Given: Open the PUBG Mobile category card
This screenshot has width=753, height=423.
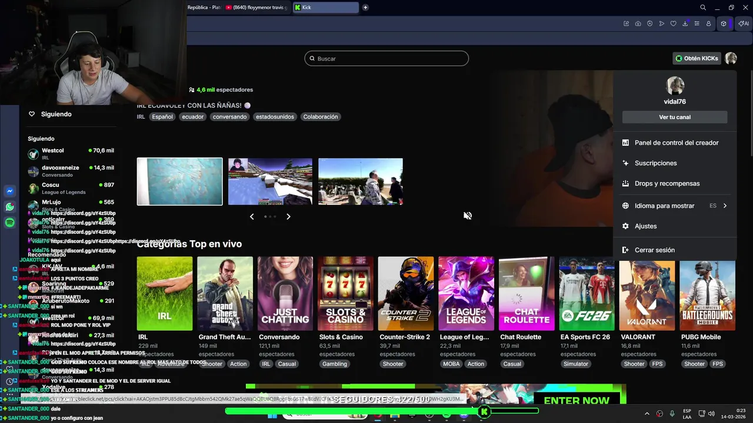Looking at the screenshot, I should pos(707,294).
